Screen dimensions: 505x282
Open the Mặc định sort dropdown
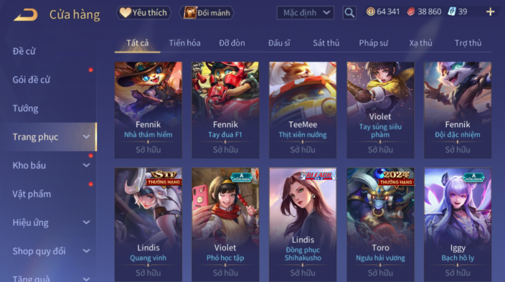[306, 13]
